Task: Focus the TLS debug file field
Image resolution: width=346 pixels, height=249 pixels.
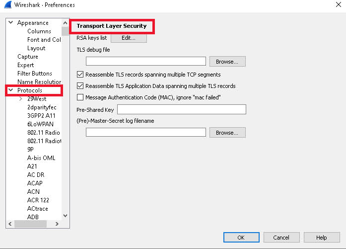Action: (x=146, y=61)
